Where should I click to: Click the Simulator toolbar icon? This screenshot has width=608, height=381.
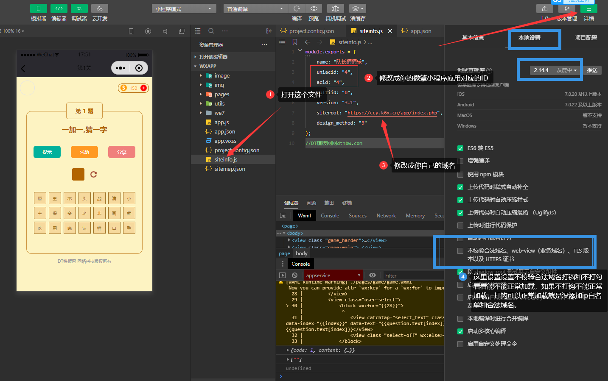pyautogui.click(x=38, y=8)
